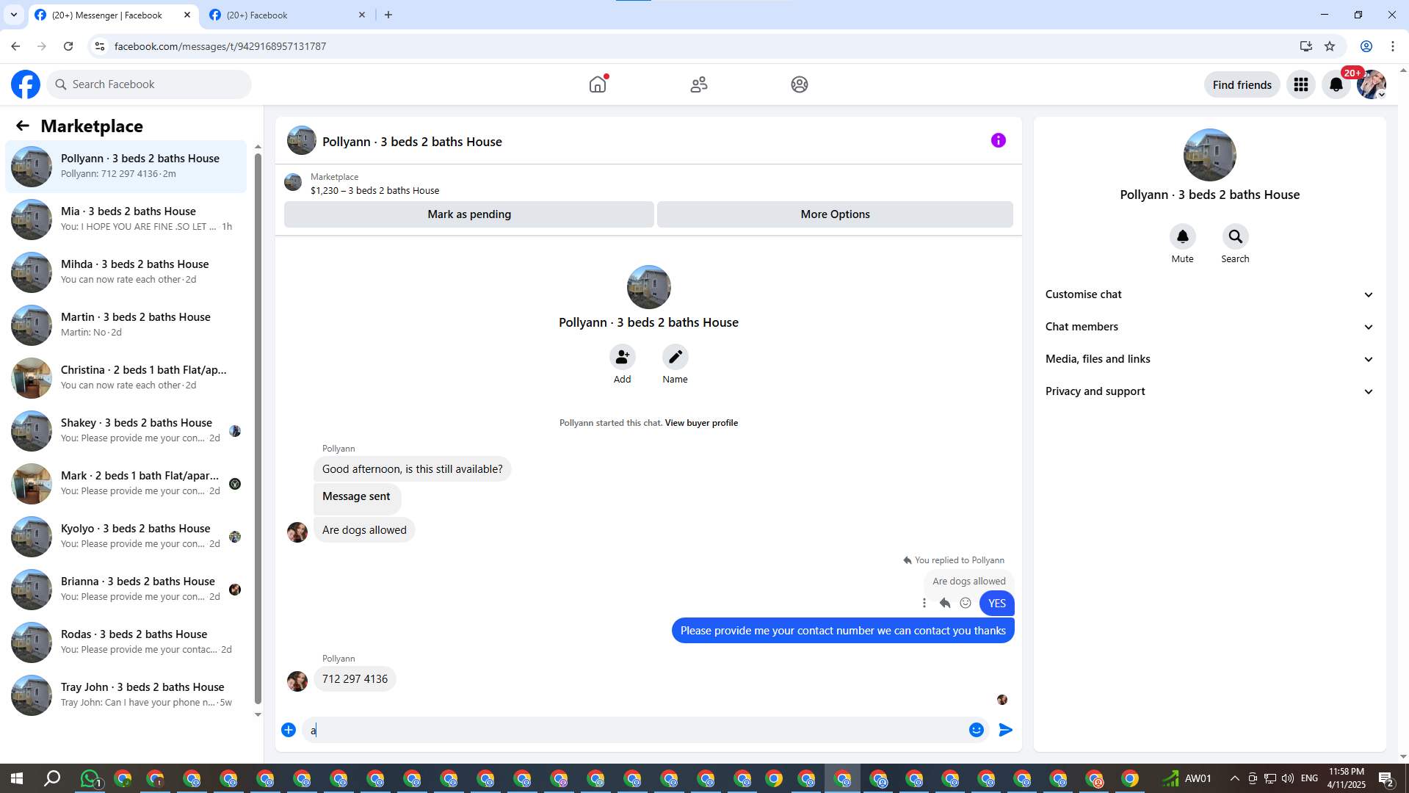Open Windows taskbar search

tap(52, 778)
